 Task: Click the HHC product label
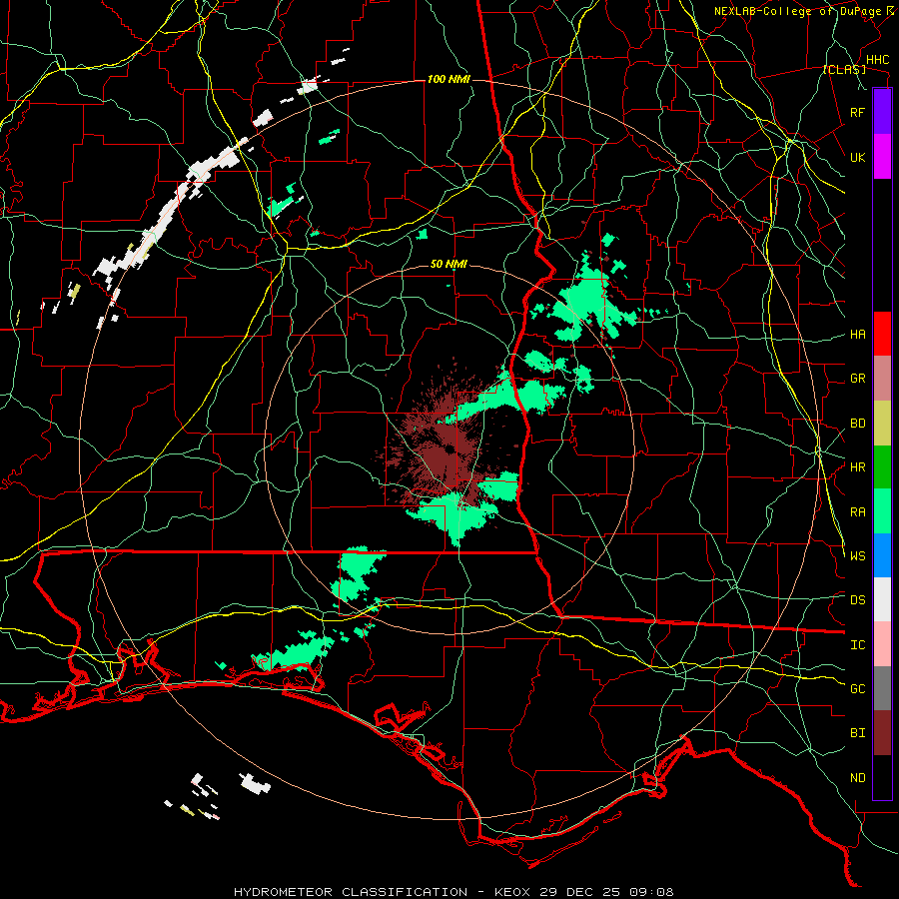(878, 60)
